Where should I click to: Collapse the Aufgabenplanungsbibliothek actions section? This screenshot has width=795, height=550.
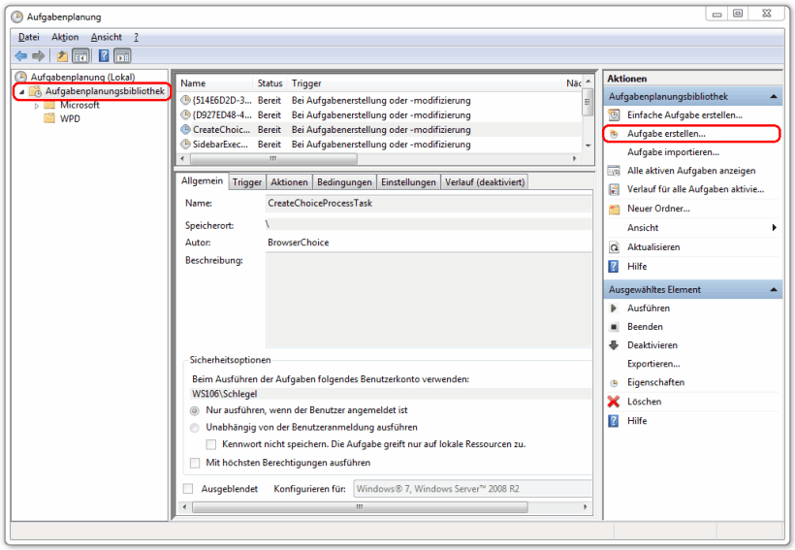(774, 96)
